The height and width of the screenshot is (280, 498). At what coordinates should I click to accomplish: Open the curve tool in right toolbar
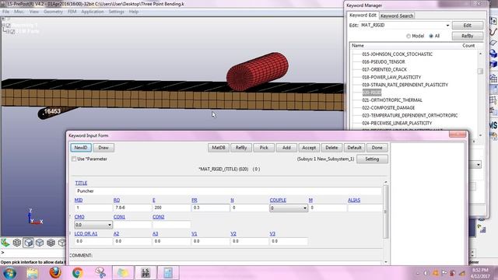tap(493, 32)
